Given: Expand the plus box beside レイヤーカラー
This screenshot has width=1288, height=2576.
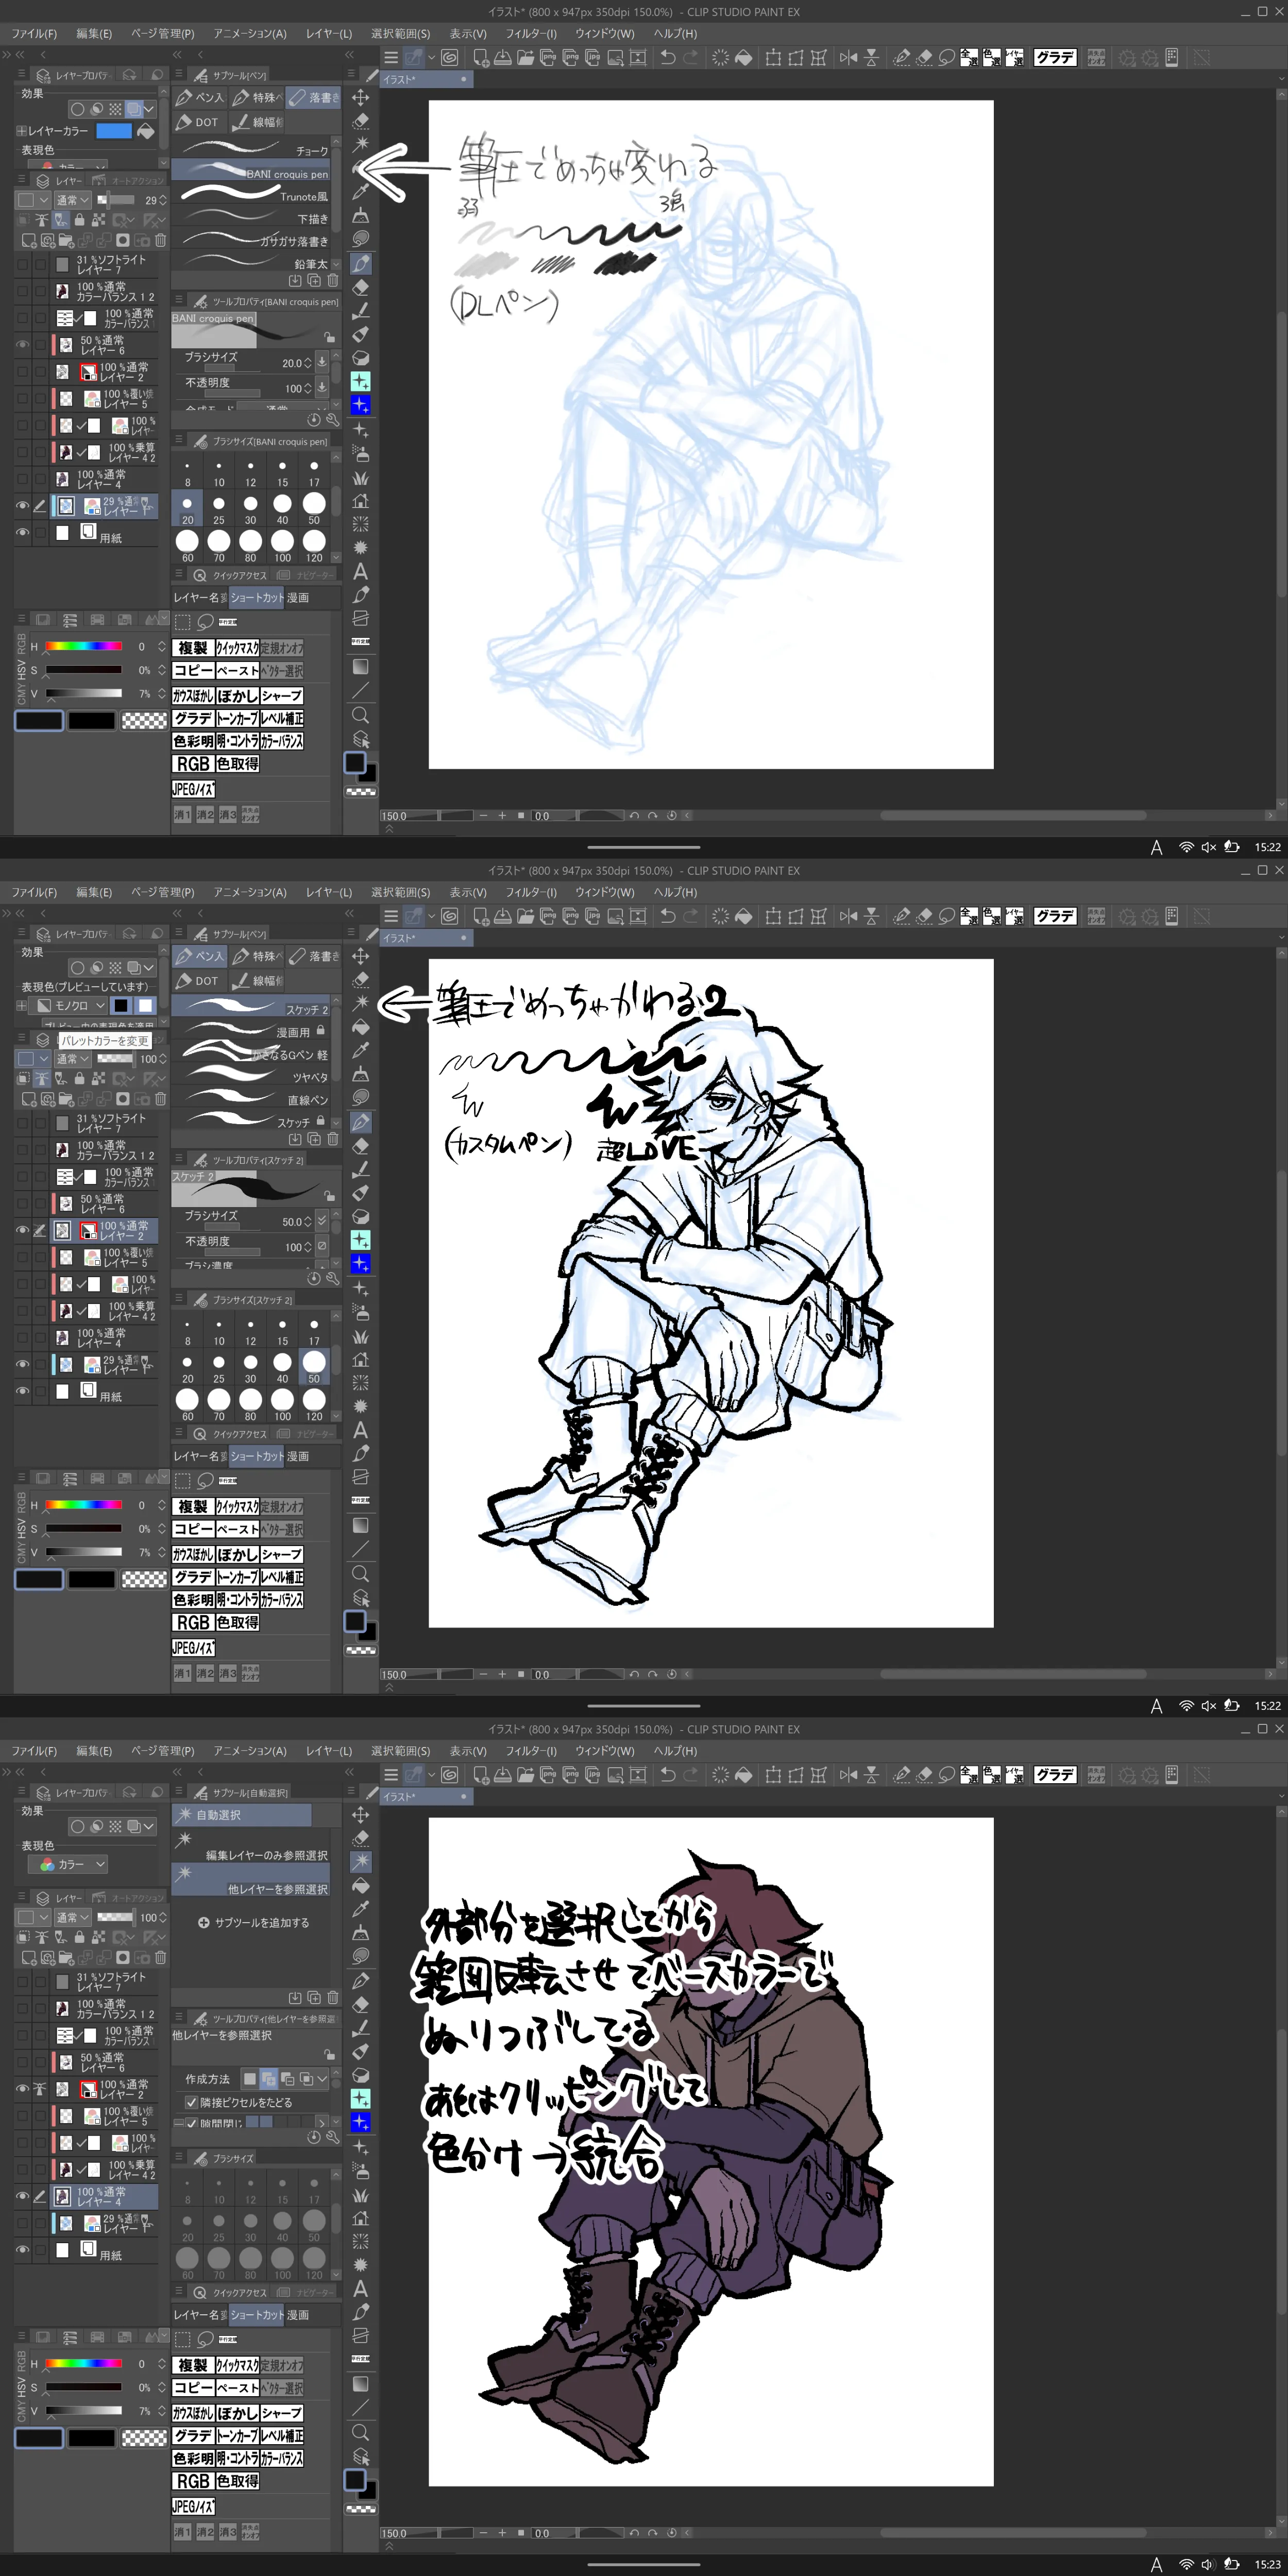Looking at the screenshot, I should coord(21,131).
